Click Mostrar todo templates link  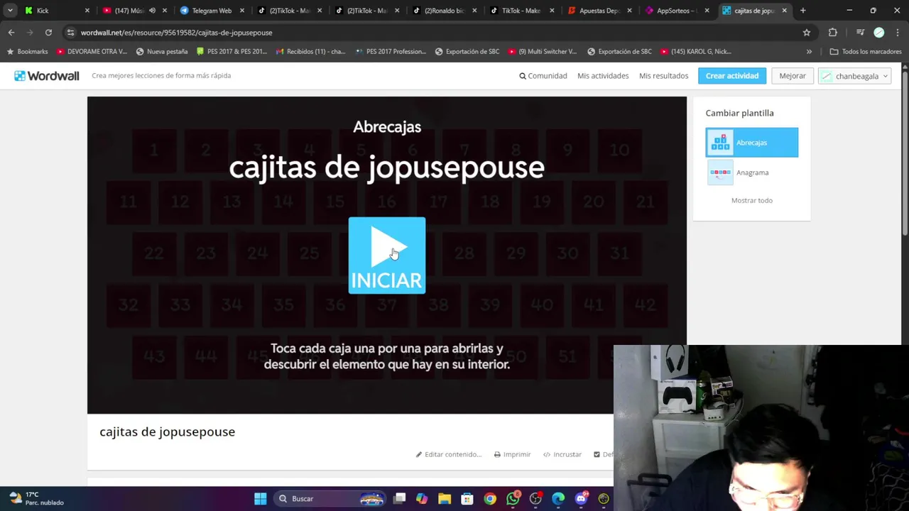(x=752, y=200)
